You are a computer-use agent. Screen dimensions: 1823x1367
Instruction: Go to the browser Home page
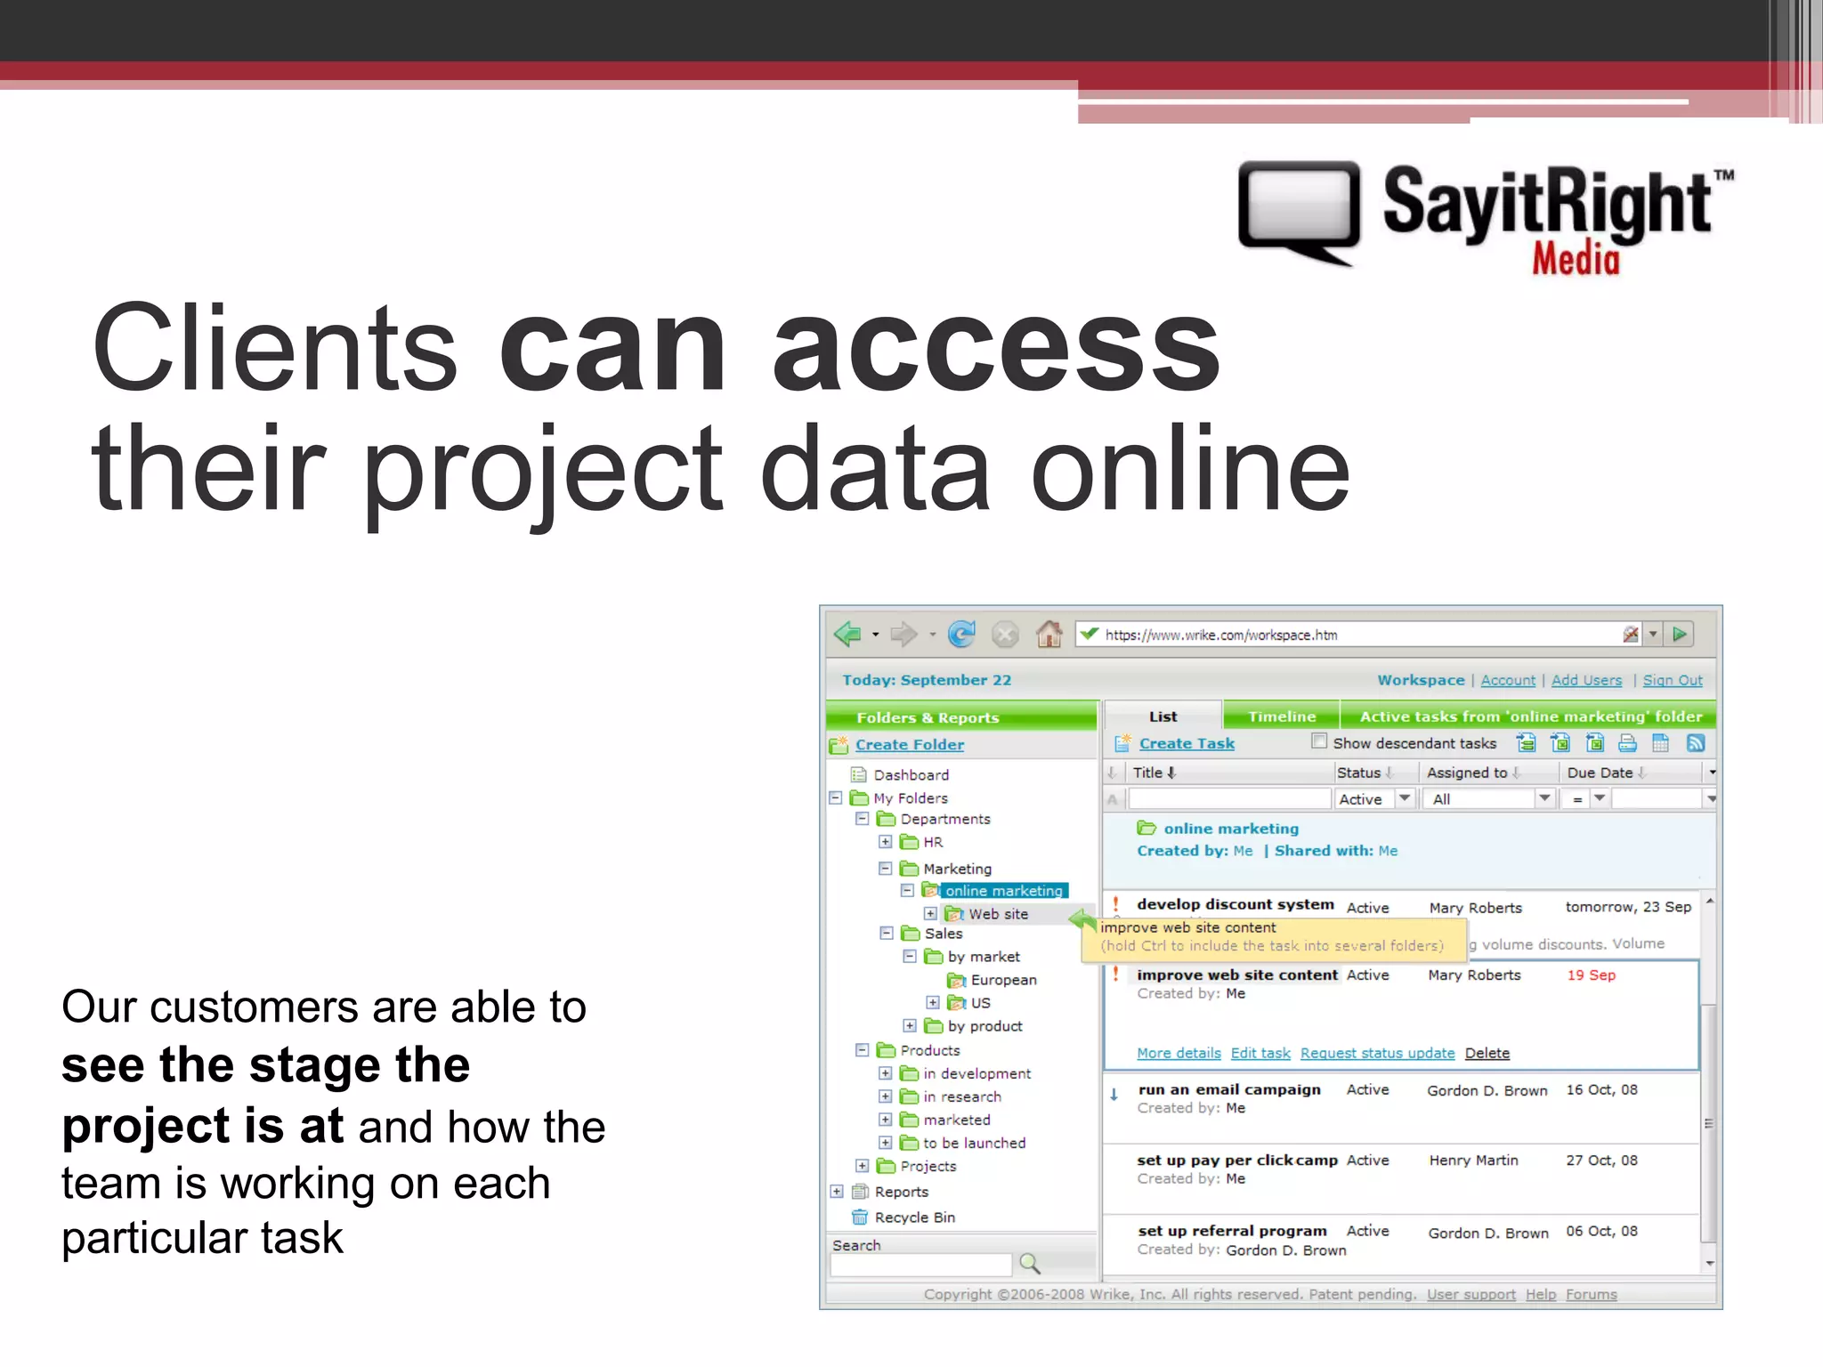click(x=1049, y=634)
